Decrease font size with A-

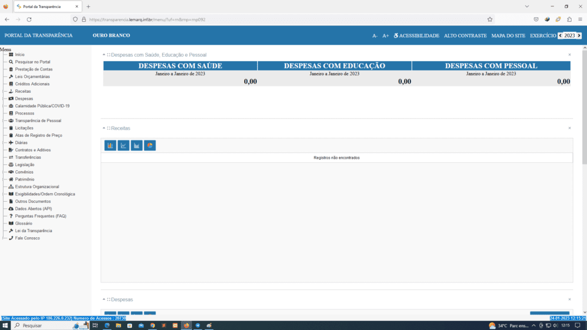375,36
